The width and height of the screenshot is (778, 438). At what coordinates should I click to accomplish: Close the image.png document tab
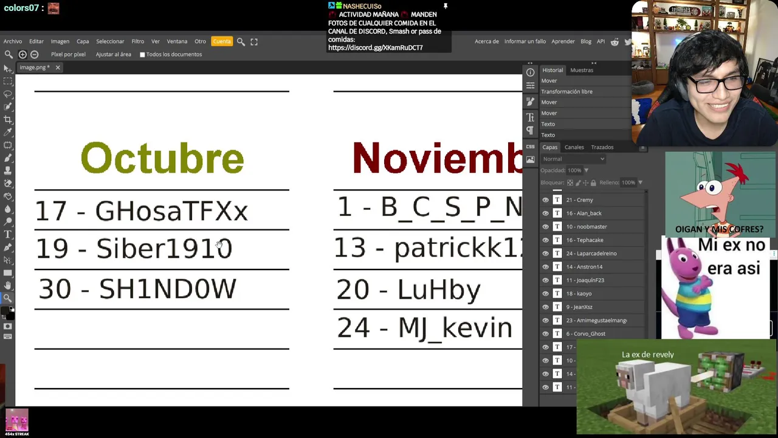tap(58, 68)
